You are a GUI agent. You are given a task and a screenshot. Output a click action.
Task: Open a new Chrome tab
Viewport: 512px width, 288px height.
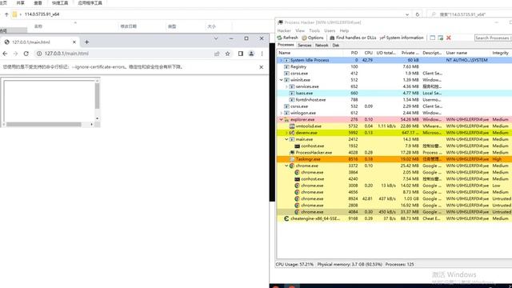coord(87,42)
